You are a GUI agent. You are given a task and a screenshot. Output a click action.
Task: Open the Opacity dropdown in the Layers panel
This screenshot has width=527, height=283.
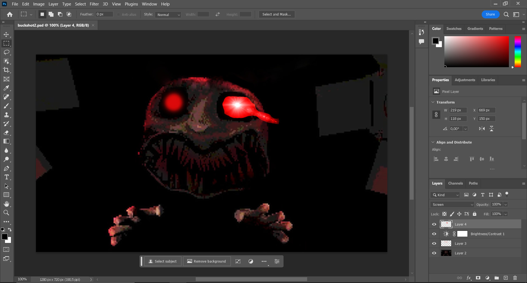click(505, 204)
